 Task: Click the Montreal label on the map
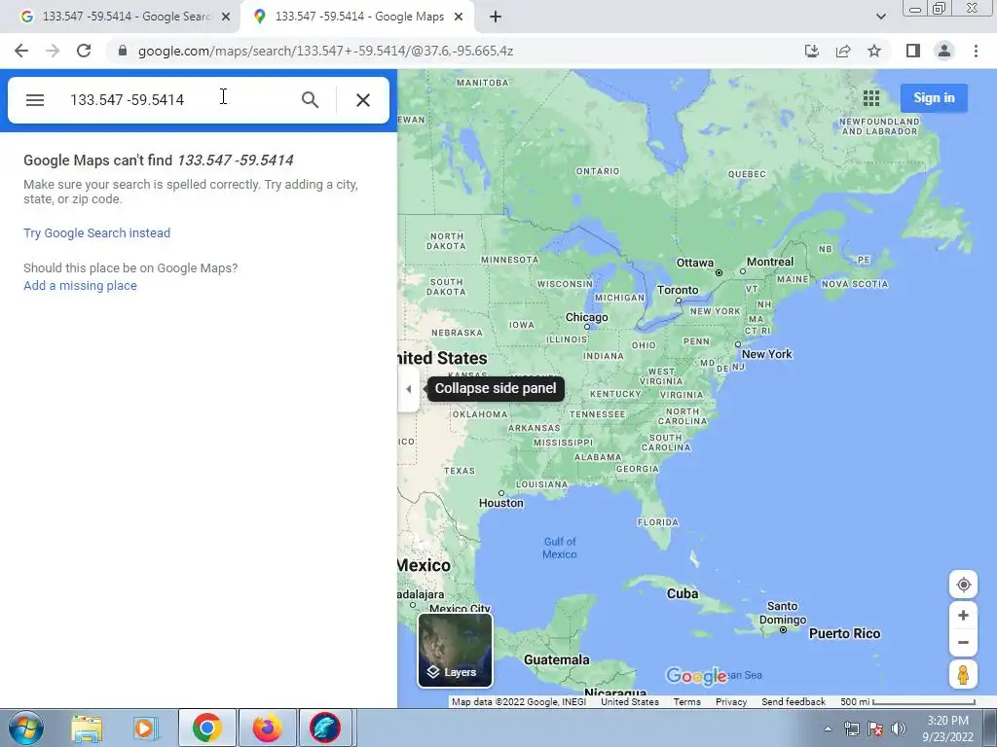pos(770,262)
